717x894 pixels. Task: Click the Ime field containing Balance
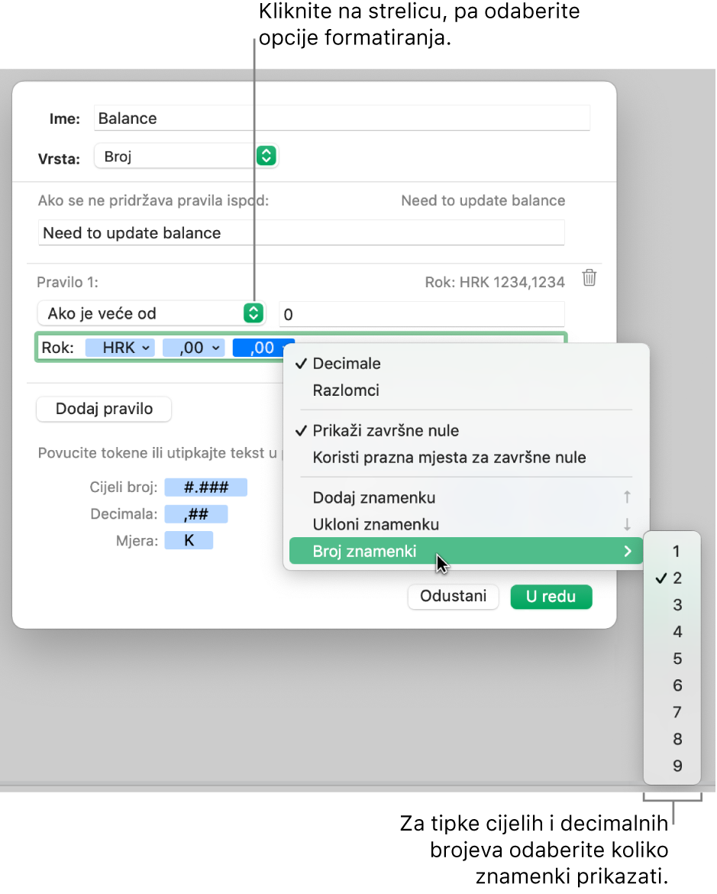(x=342, y=118)
